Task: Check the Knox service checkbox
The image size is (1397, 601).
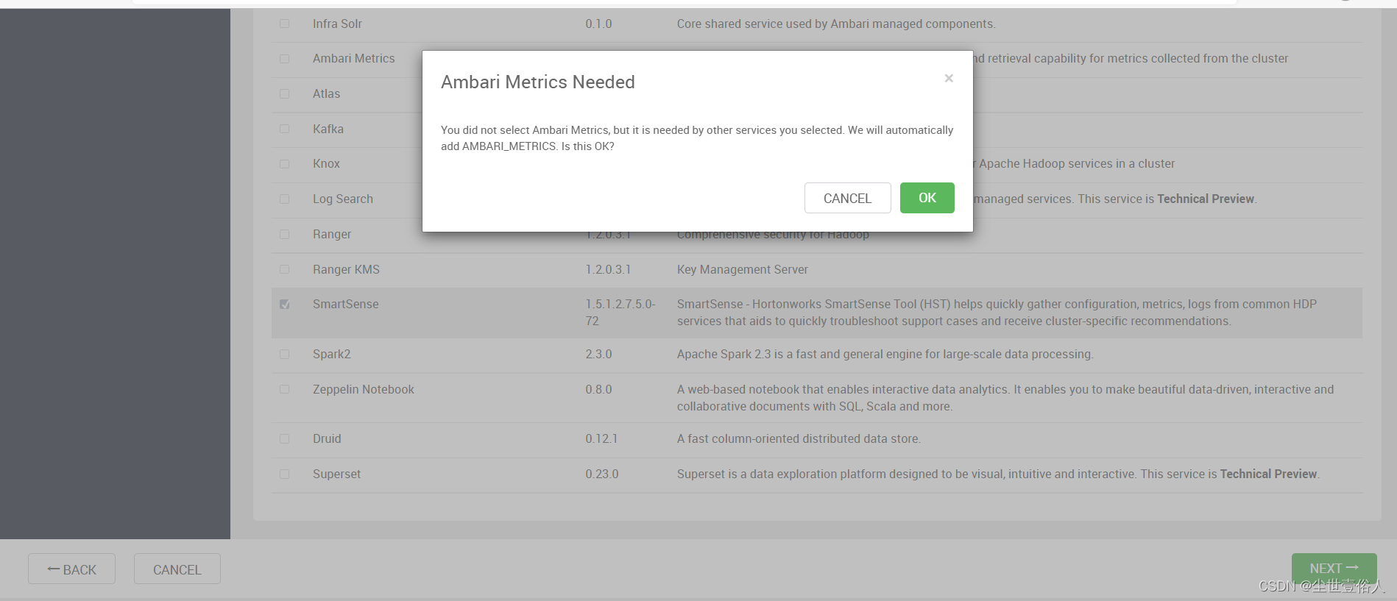Action: coord(285,164)
